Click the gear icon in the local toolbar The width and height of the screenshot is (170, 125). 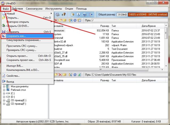[75, 75]
